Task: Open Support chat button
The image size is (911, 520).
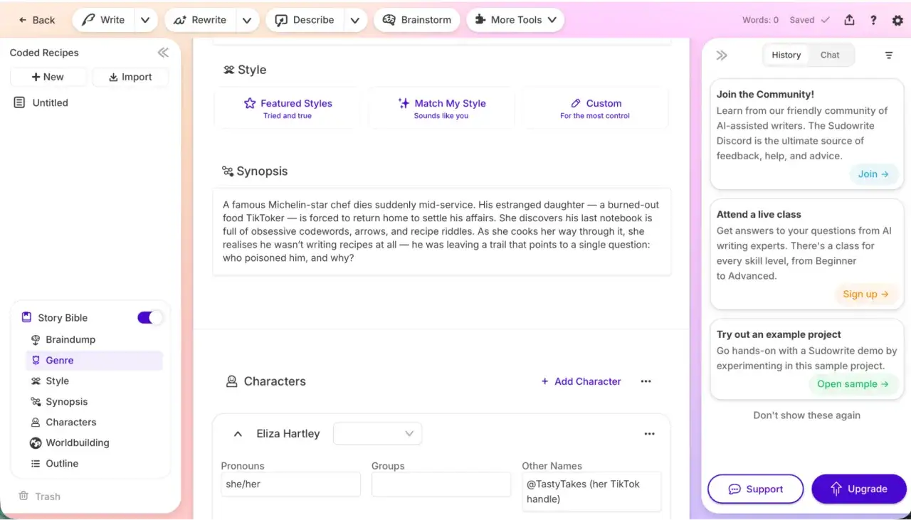Action: tap(755, 489)
